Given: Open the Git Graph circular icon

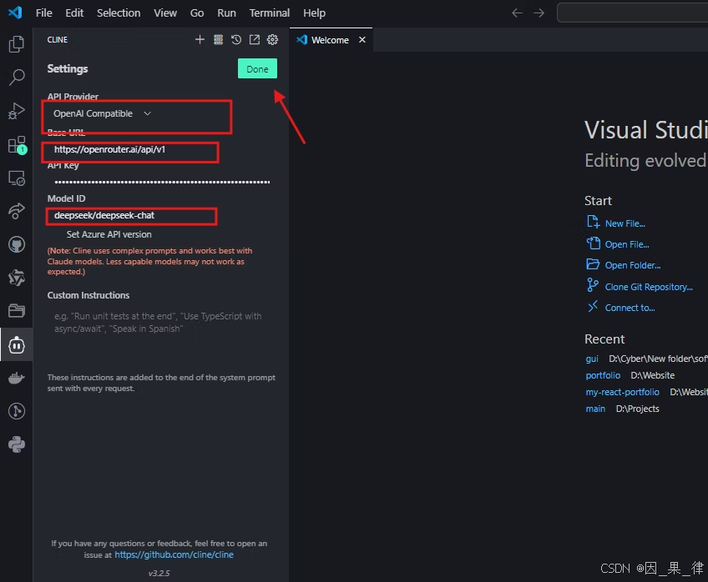Looking at the screenshot, I should point(16,411).
